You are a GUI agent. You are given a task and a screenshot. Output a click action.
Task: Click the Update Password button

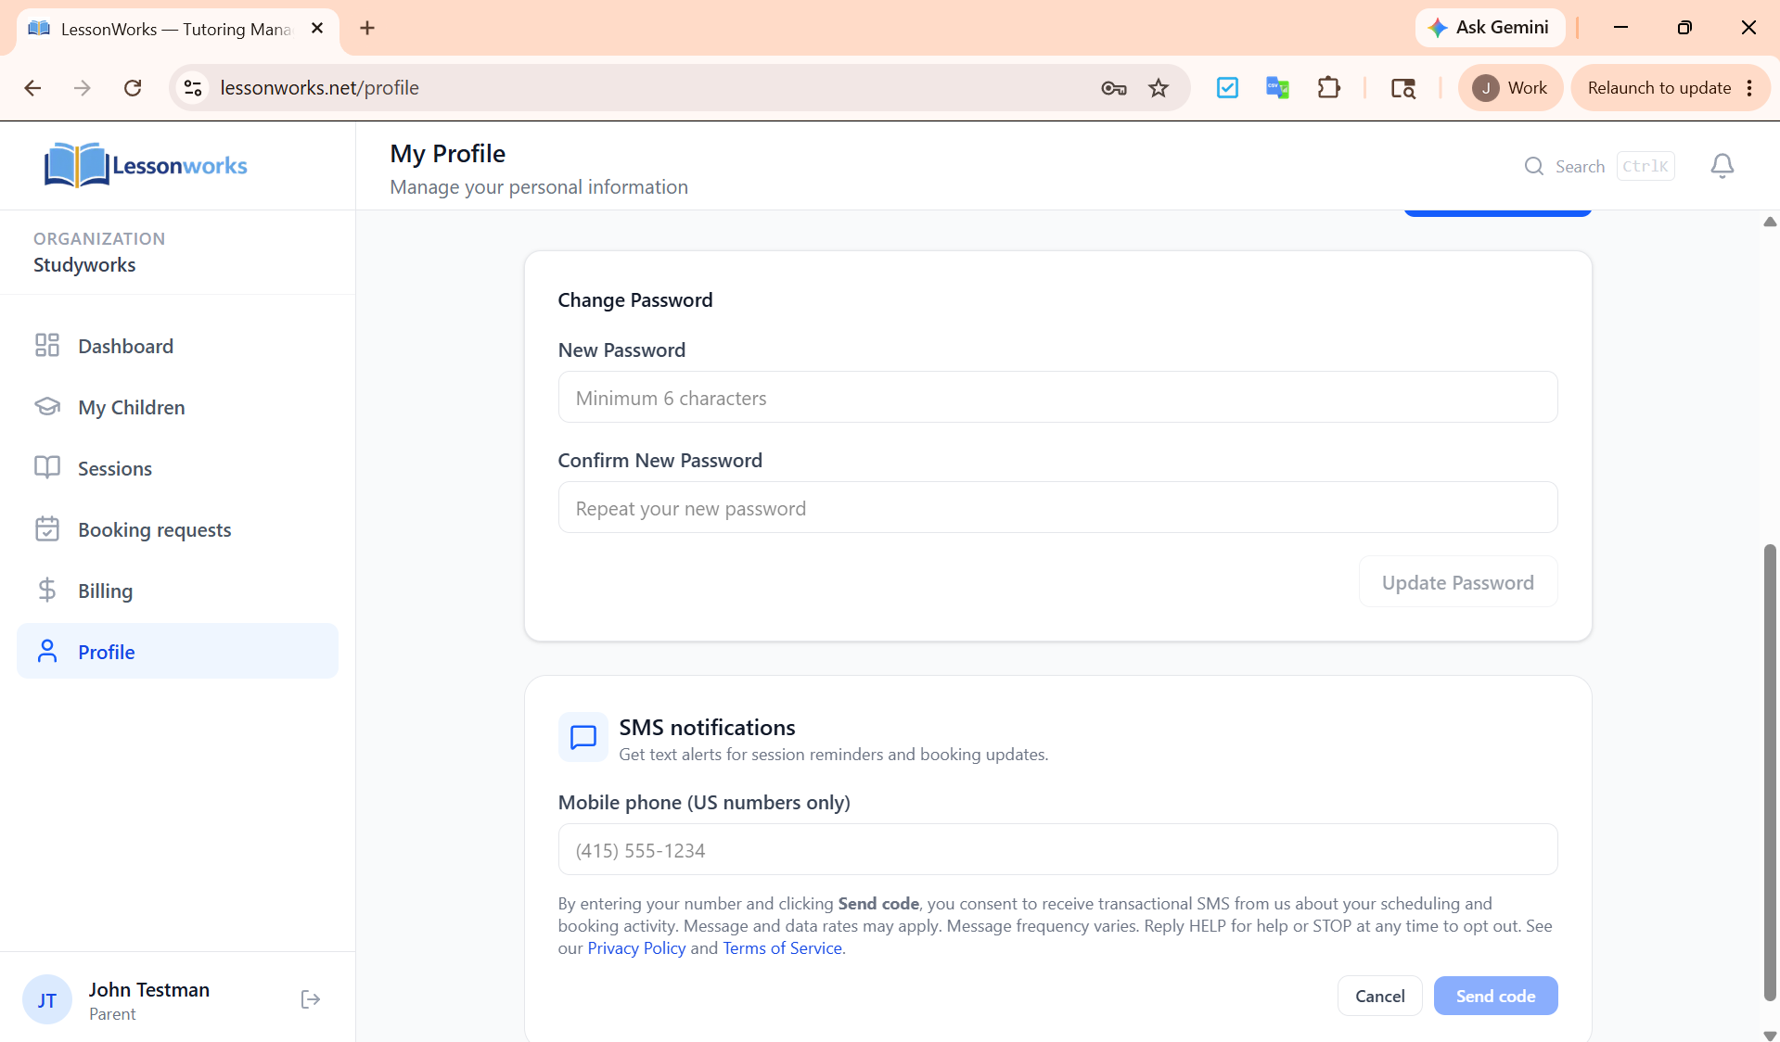pyautogui.click(x=1457, y=582)
